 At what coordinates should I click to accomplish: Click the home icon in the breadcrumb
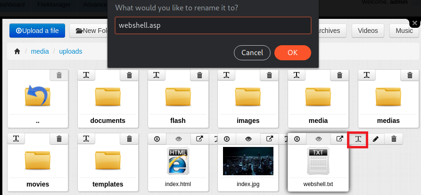tap(17, 51)
